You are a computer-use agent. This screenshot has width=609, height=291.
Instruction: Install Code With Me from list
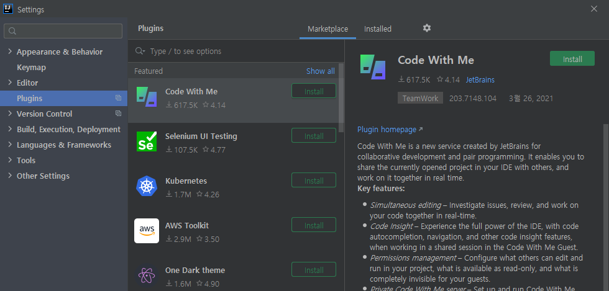coord(314,92)
